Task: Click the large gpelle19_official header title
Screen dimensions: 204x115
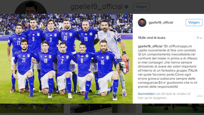Action: click(96, 7)
